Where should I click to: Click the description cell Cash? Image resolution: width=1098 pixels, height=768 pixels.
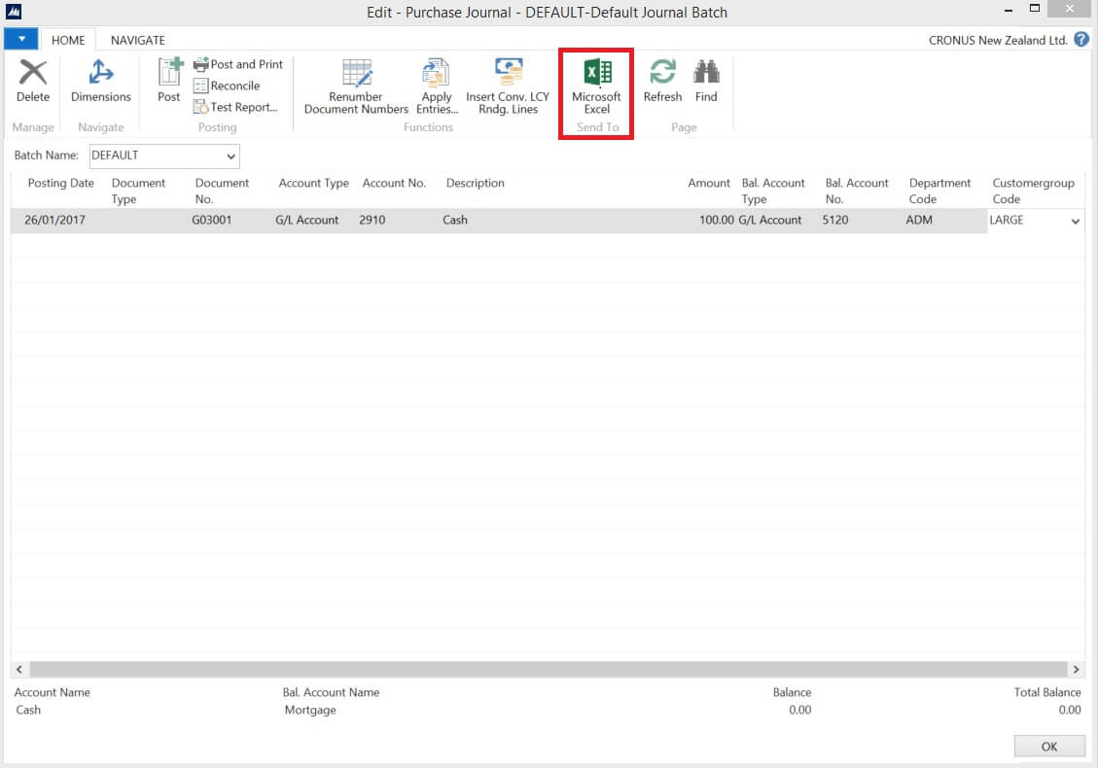[455, 220]
